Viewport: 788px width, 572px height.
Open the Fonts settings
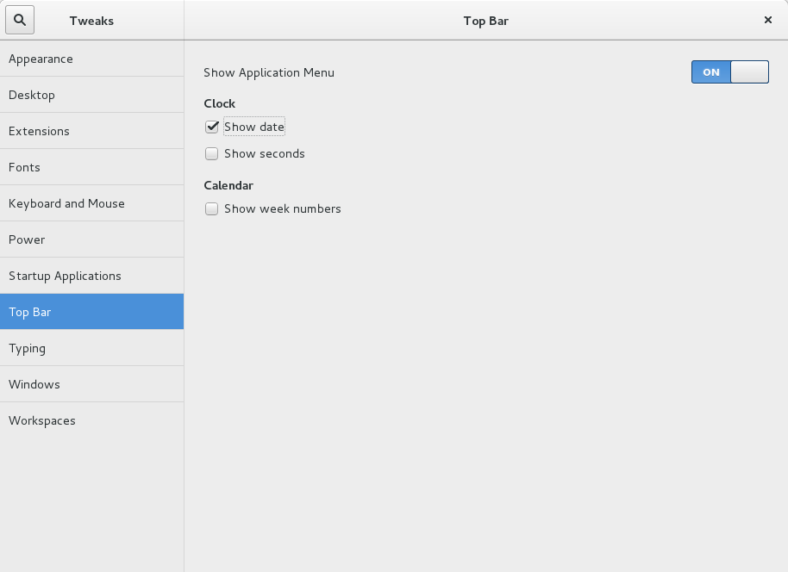click(92, 167)
